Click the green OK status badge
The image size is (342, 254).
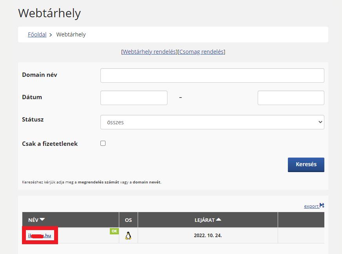[x=114, y=231]
